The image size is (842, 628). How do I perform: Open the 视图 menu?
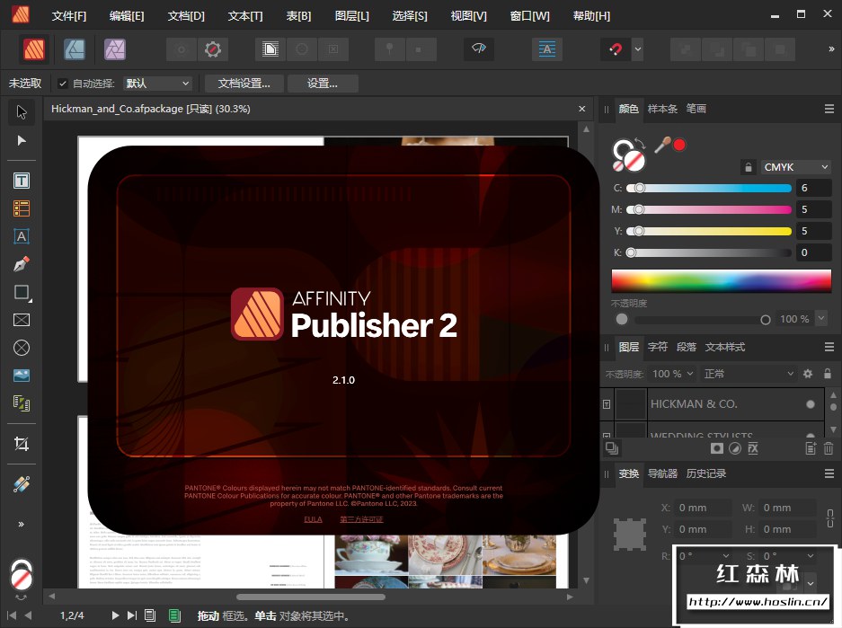click(468, 16)
